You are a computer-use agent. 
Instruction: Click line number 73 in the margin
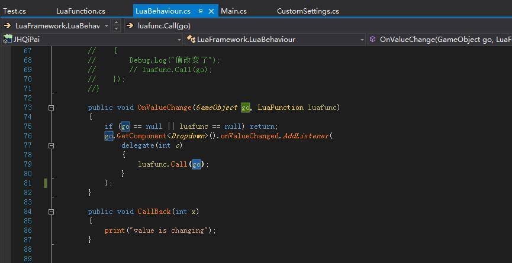(x=28, y=108)
